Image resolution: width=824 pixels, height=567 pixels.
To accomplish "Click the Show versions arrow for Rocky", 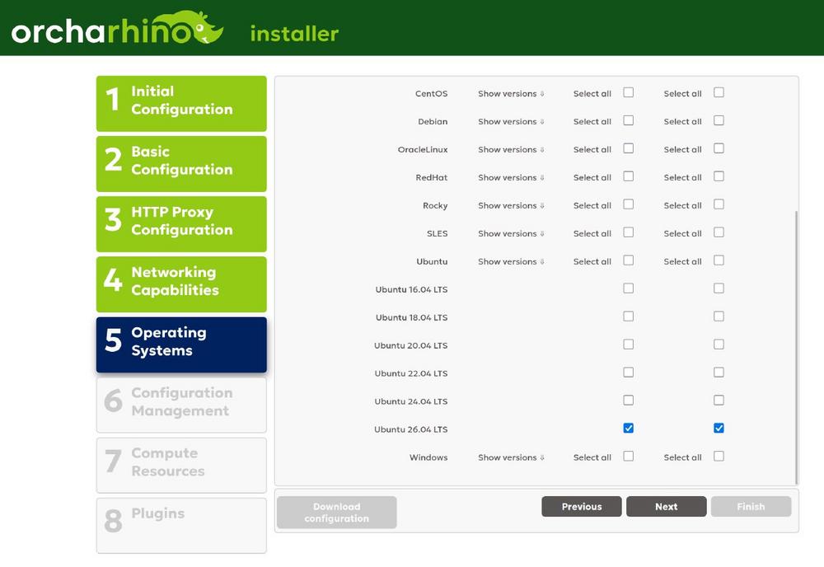I will click(x=542, y=206).
